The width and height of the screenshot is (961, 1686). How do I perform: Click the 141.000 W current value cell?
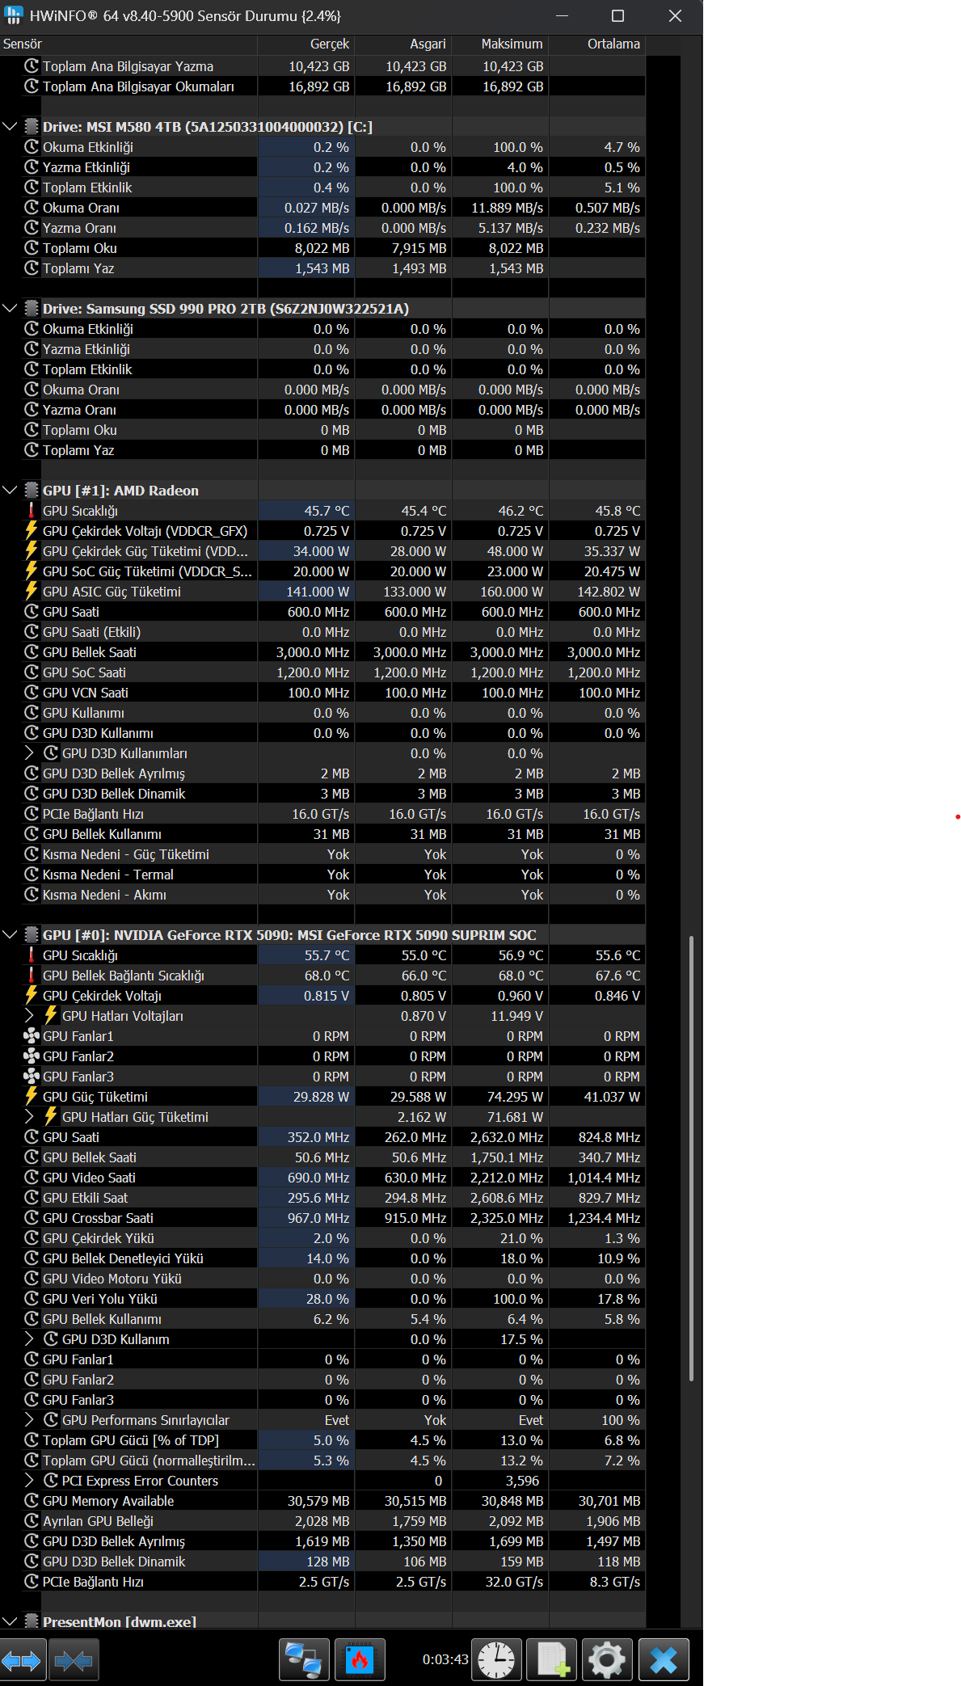point(306,592)
